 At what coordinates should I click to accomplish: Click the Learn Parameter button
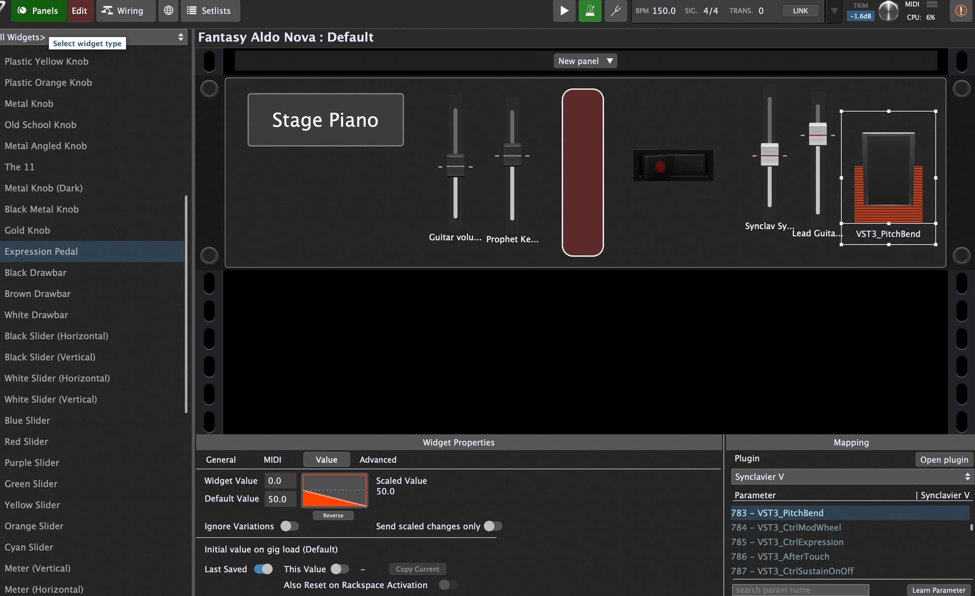[938, 590]
